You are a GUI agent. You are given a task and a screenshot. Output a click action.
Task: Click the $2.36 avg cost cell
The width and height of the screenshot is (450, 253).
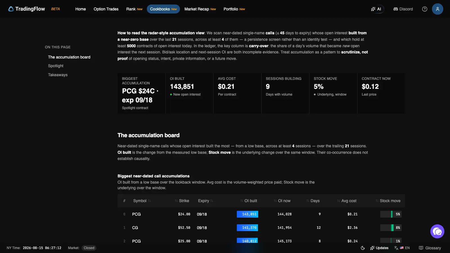(x=352, y=228)
